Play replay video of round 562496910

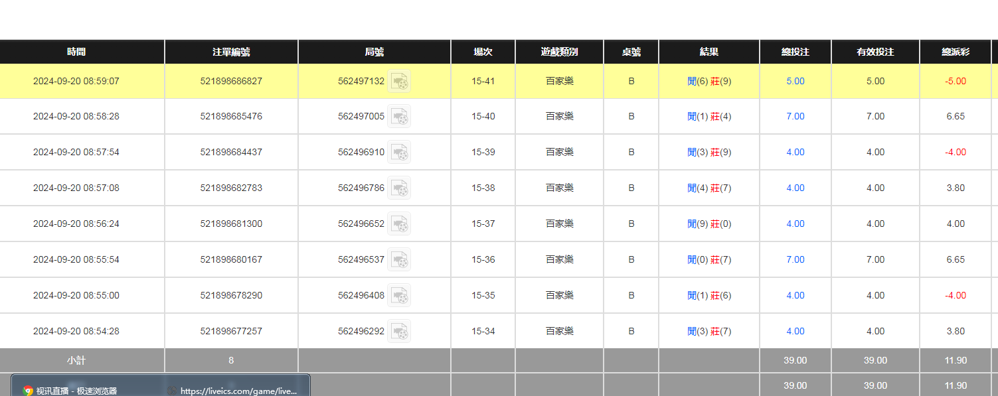pyautogui.click(x=399, y=153)
